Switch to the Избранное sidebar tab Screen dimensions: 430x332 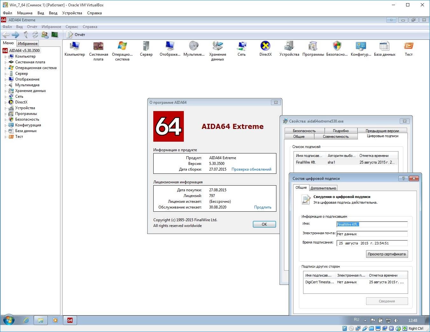(28, 43)
